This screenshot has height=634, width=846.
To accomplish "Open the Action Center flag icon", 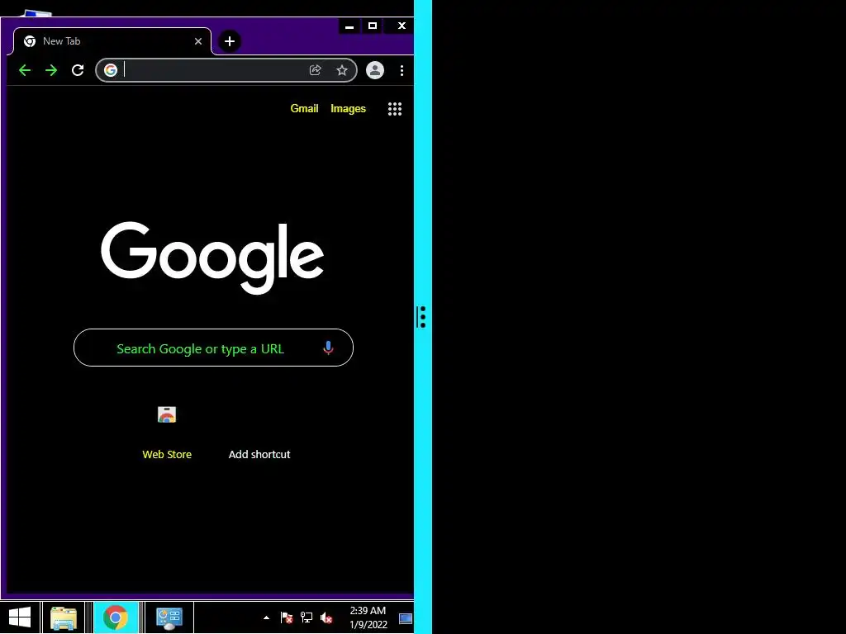I will tap(287, 617).
